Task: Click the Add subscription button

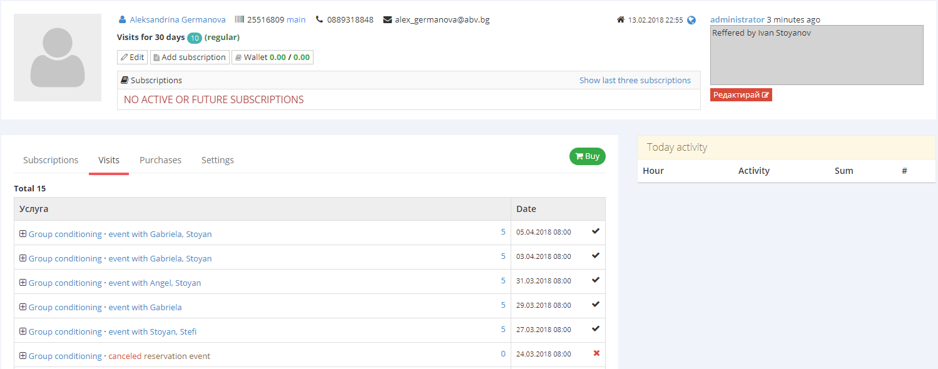Action: pyautogui.click(x=190, y=57)
